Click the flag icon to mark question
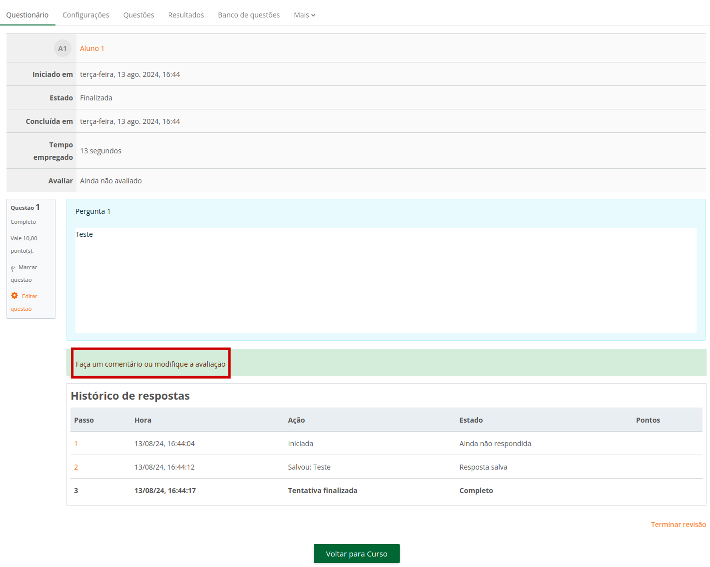 pyautogui.click(x=13, y=268)
